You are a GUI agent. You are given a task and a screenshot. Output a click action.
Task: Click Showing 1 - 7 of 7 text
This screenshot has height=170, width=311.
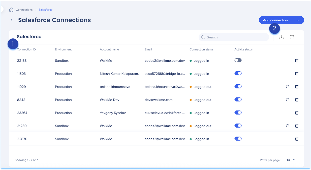[26, 160]
